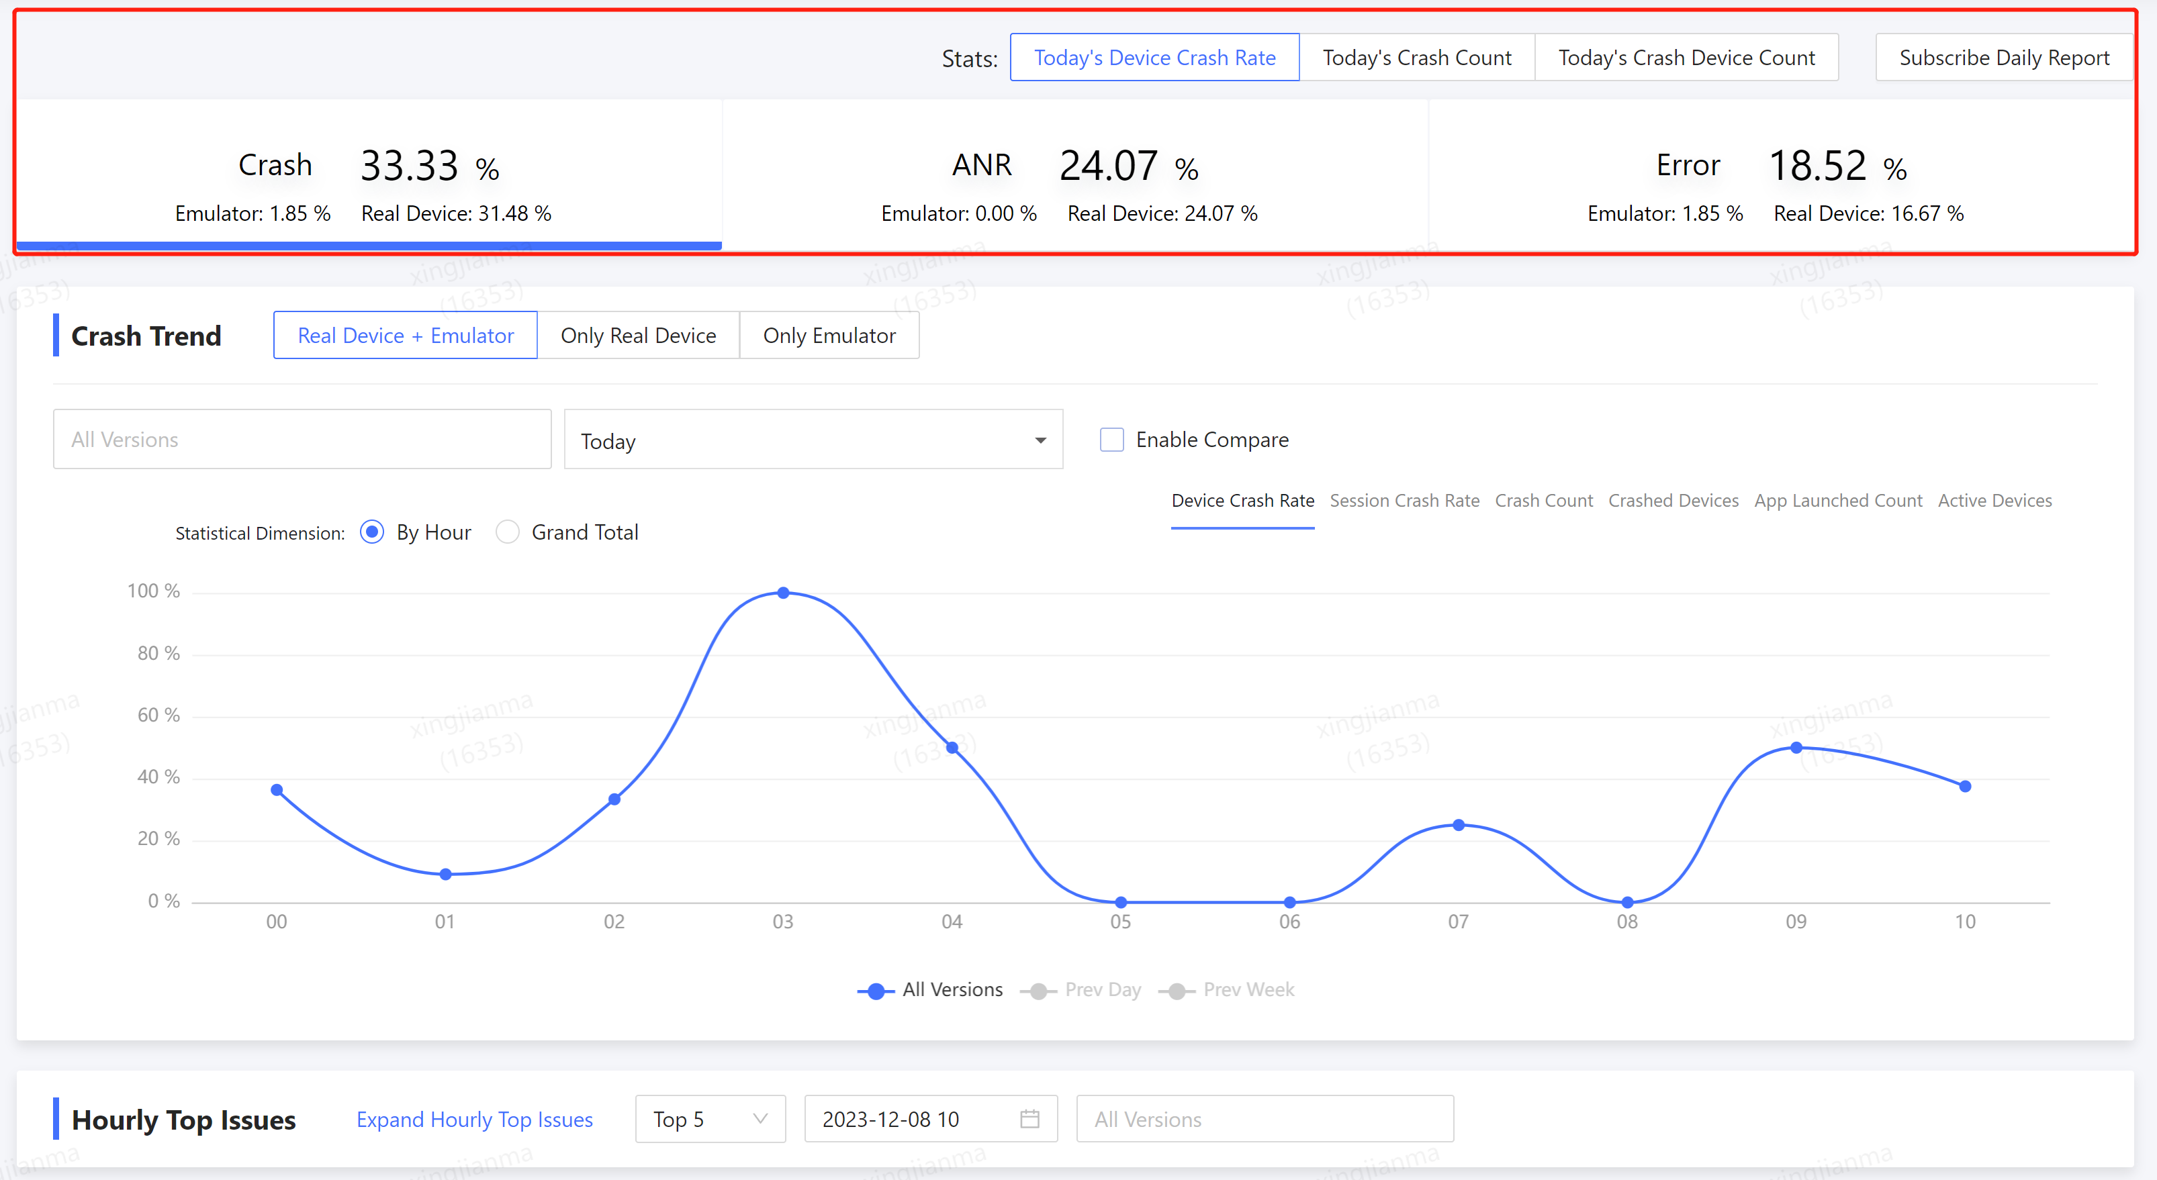Open the App Launched Count chart tab
Screen dimensions: 2157x1180
tap(1838, 501)
